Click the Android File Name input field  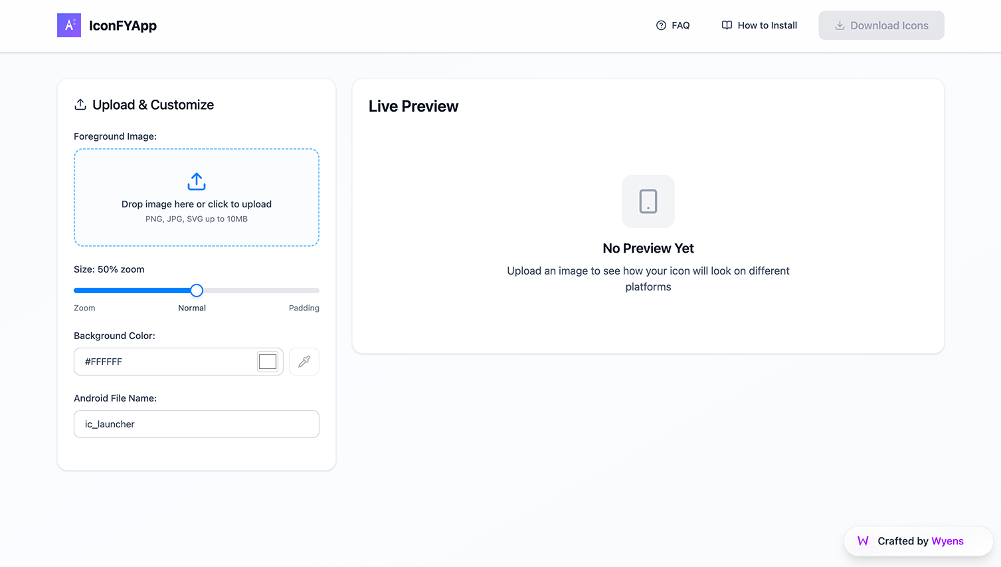point(197,424)
